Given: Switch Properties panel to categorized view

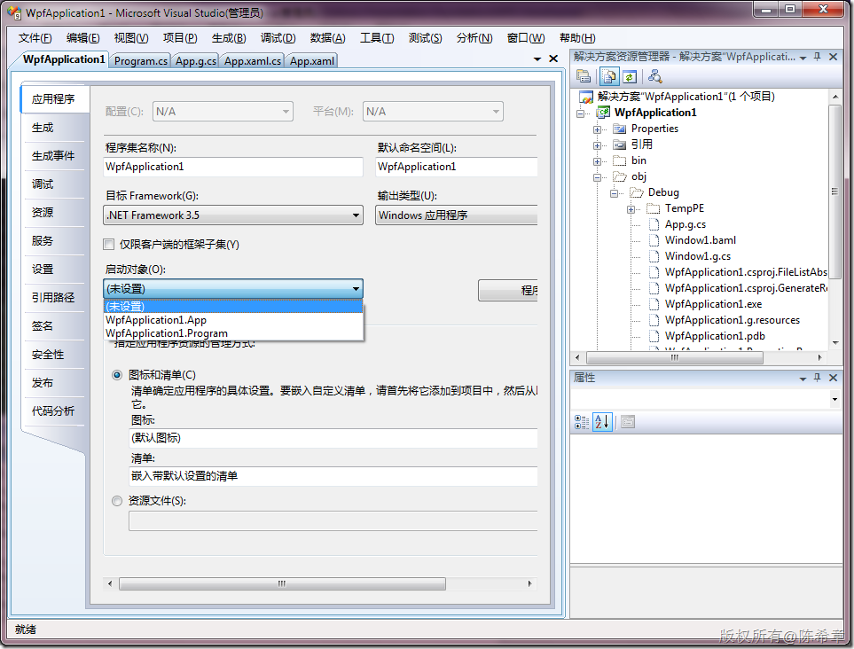Looking at the screenshot, I should pos(582,422).
